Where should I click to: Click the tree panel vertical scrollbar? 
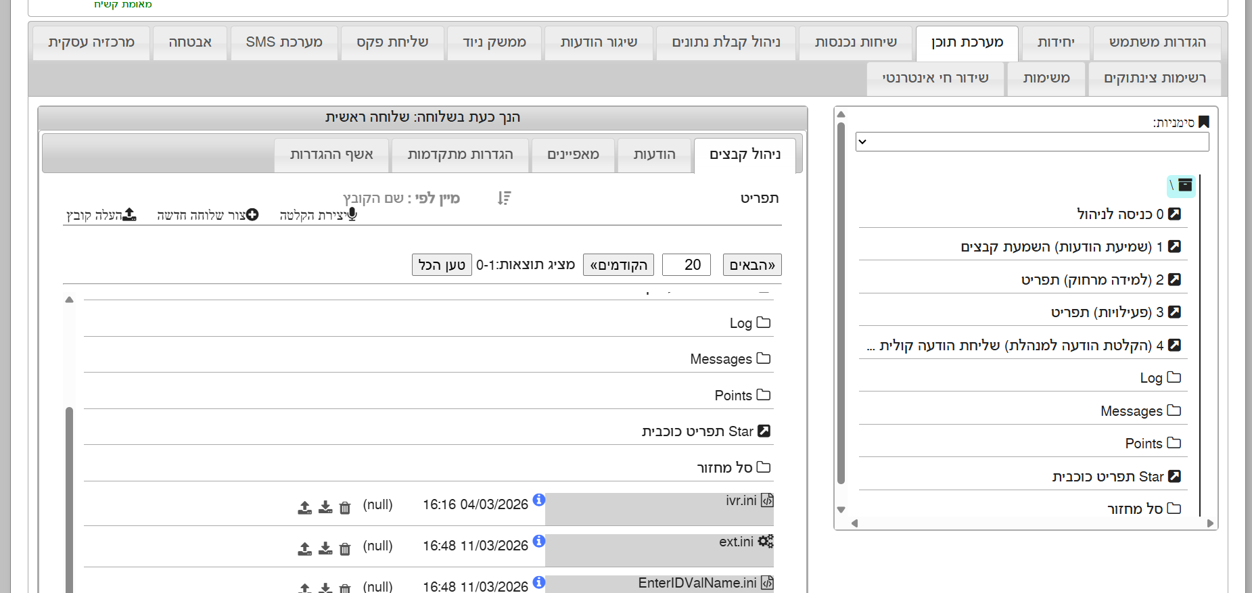[841, 303]
